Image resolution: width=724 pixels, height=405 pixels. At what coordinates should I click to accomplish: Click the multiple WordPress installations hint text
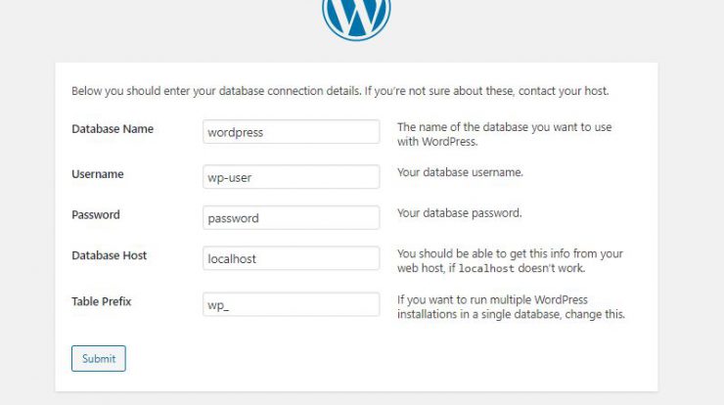point(511,306)
